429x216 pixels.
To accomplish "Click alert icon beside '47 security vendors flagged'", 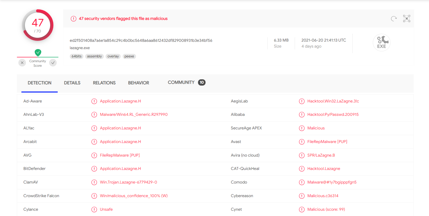I will [x=74, y=19].
